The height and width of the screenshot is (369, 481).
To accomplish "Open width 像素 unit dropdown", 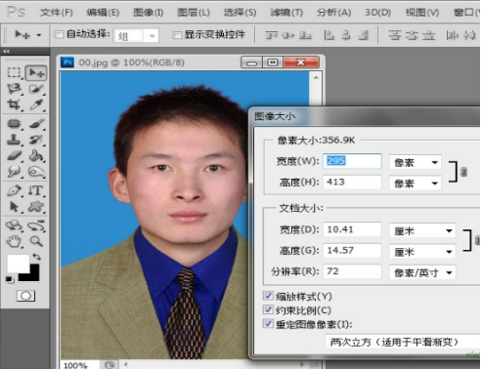I will [x=415, y=162].
